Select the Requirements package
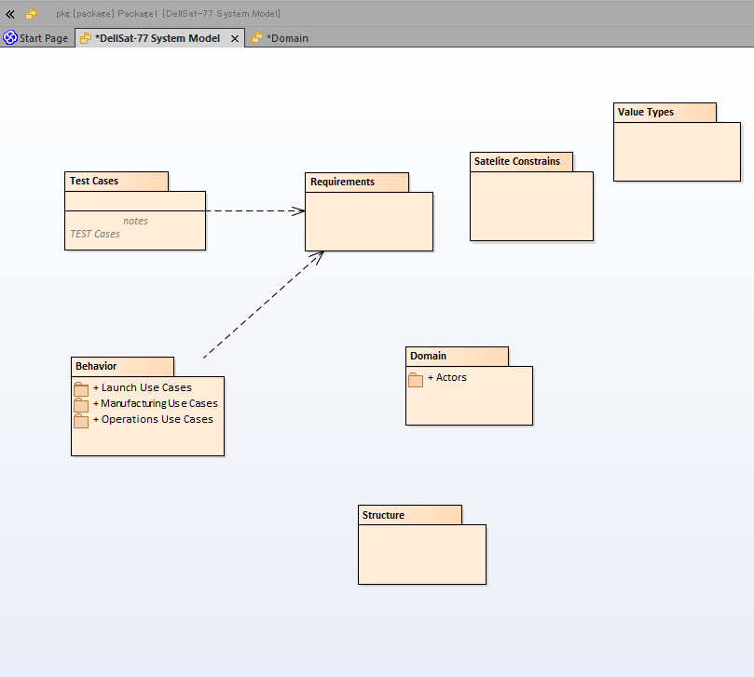This screenshot has height=677, width=754. point(369,212)
